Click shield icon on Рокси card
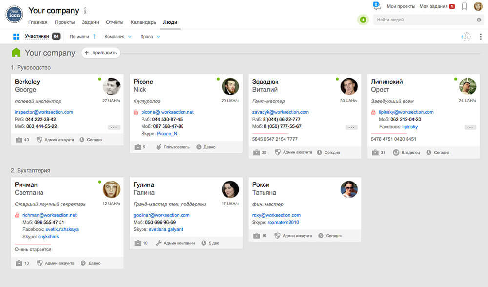Viewport: 488px width, 287px height. click(277, 236)
